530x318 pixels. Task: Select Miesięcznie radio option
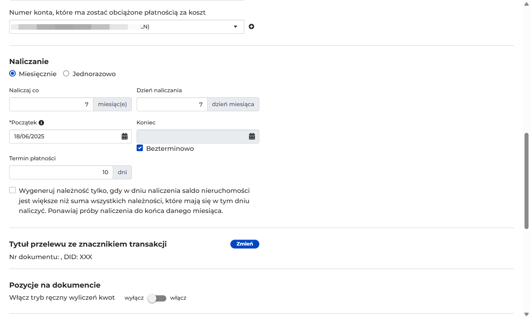pyautogui.click(x=12, y=74)
